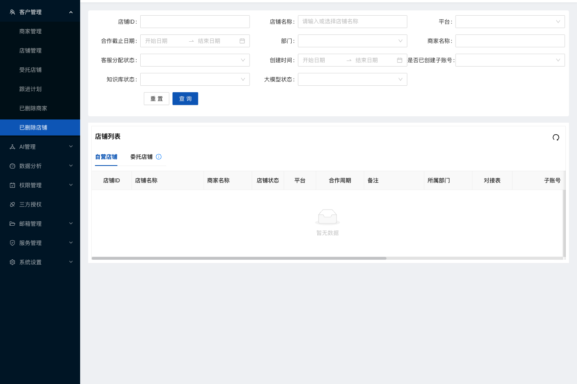
Task: Open 受托店铺 in the sidebar
Action: (40, 70)
